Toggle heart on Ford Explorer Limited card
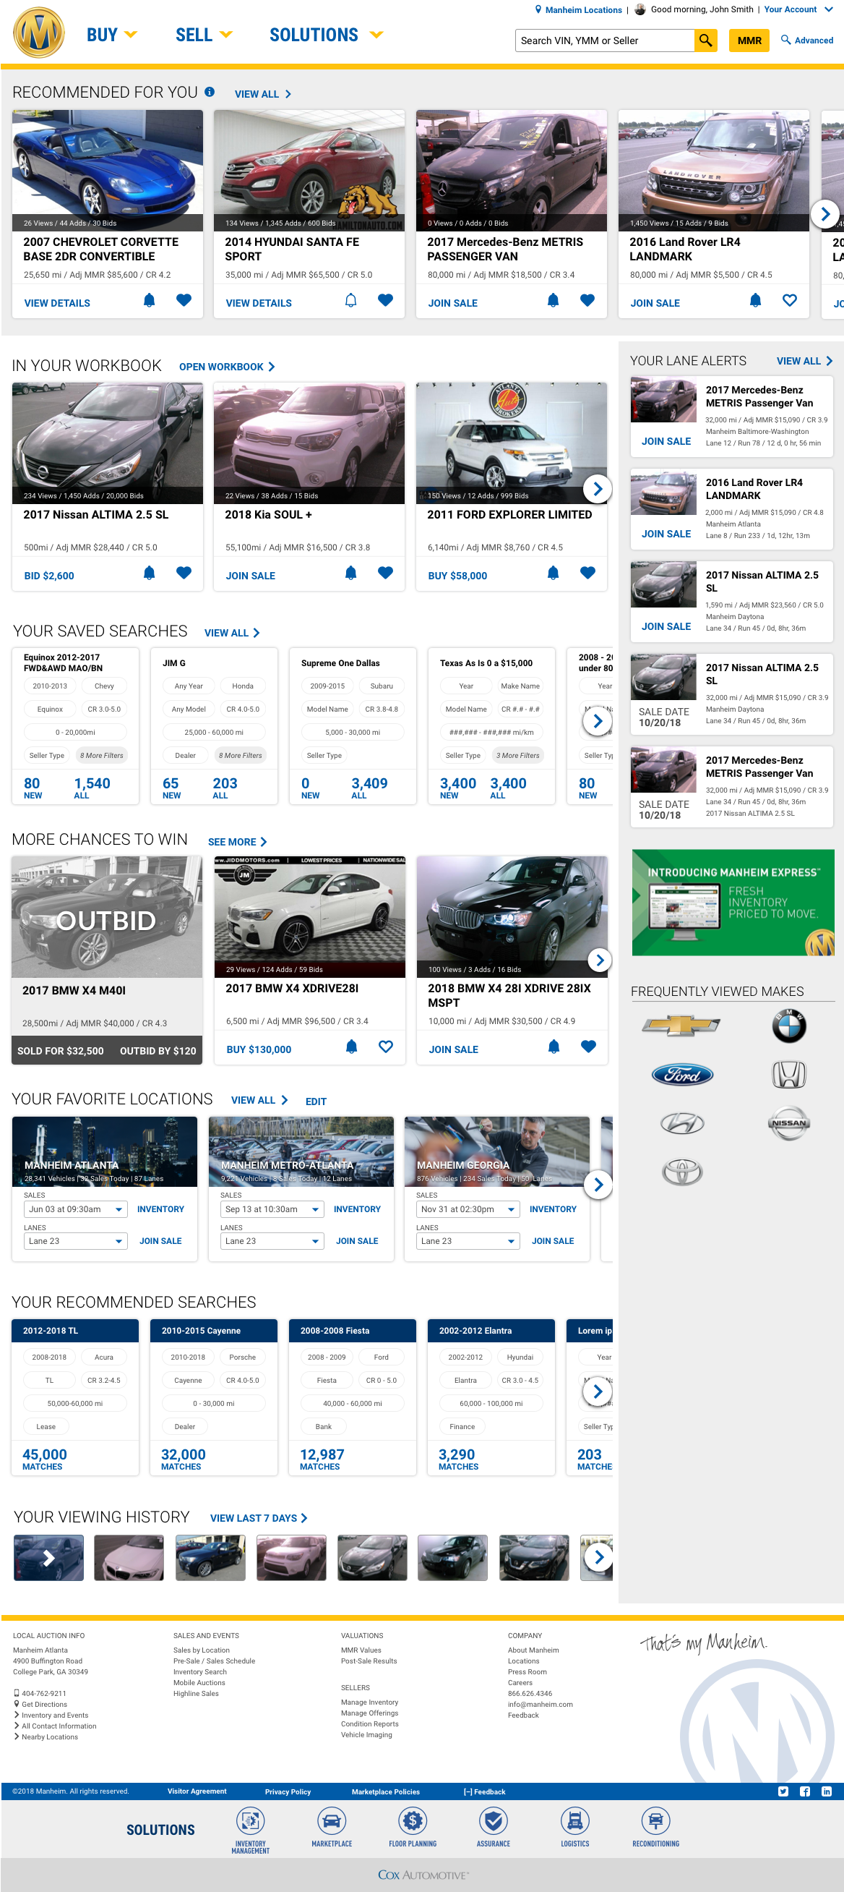 tap(588, 573)
